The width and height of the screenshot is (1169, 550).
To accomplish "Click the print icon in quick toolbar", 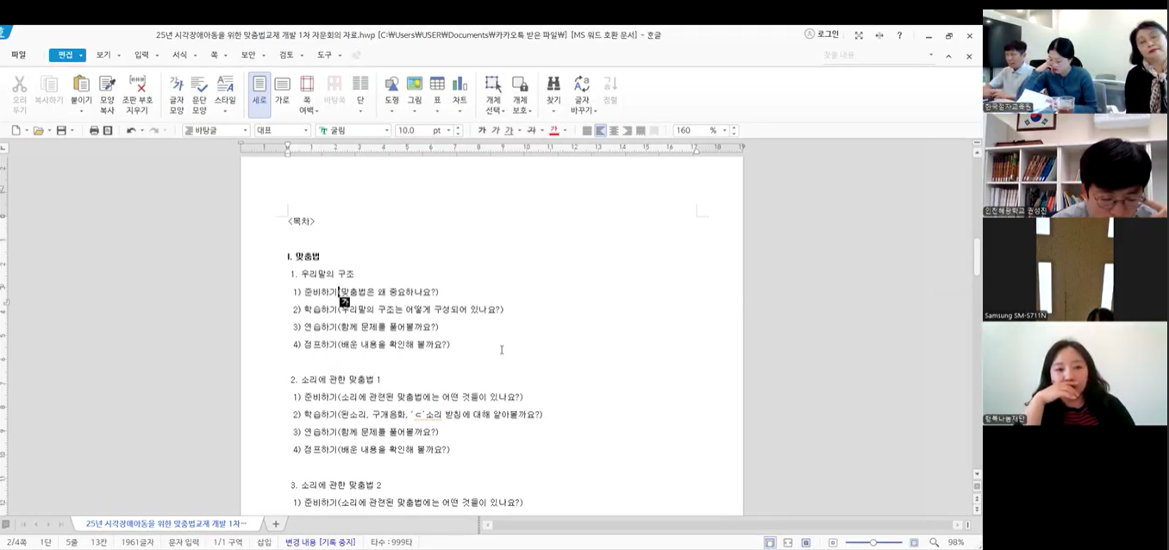I will point(94,130).
